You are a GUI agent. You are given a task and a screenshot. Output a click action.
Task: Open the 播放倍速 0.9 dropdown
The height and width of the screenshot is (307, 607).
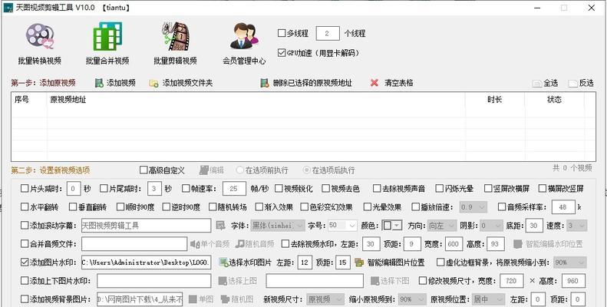pyautogui.click(x=473, y=207)
